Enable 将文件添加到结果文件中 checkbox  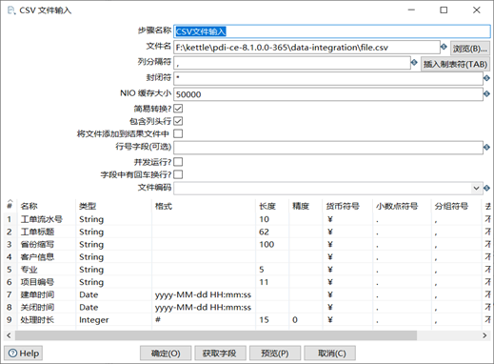tap(178, 133)
